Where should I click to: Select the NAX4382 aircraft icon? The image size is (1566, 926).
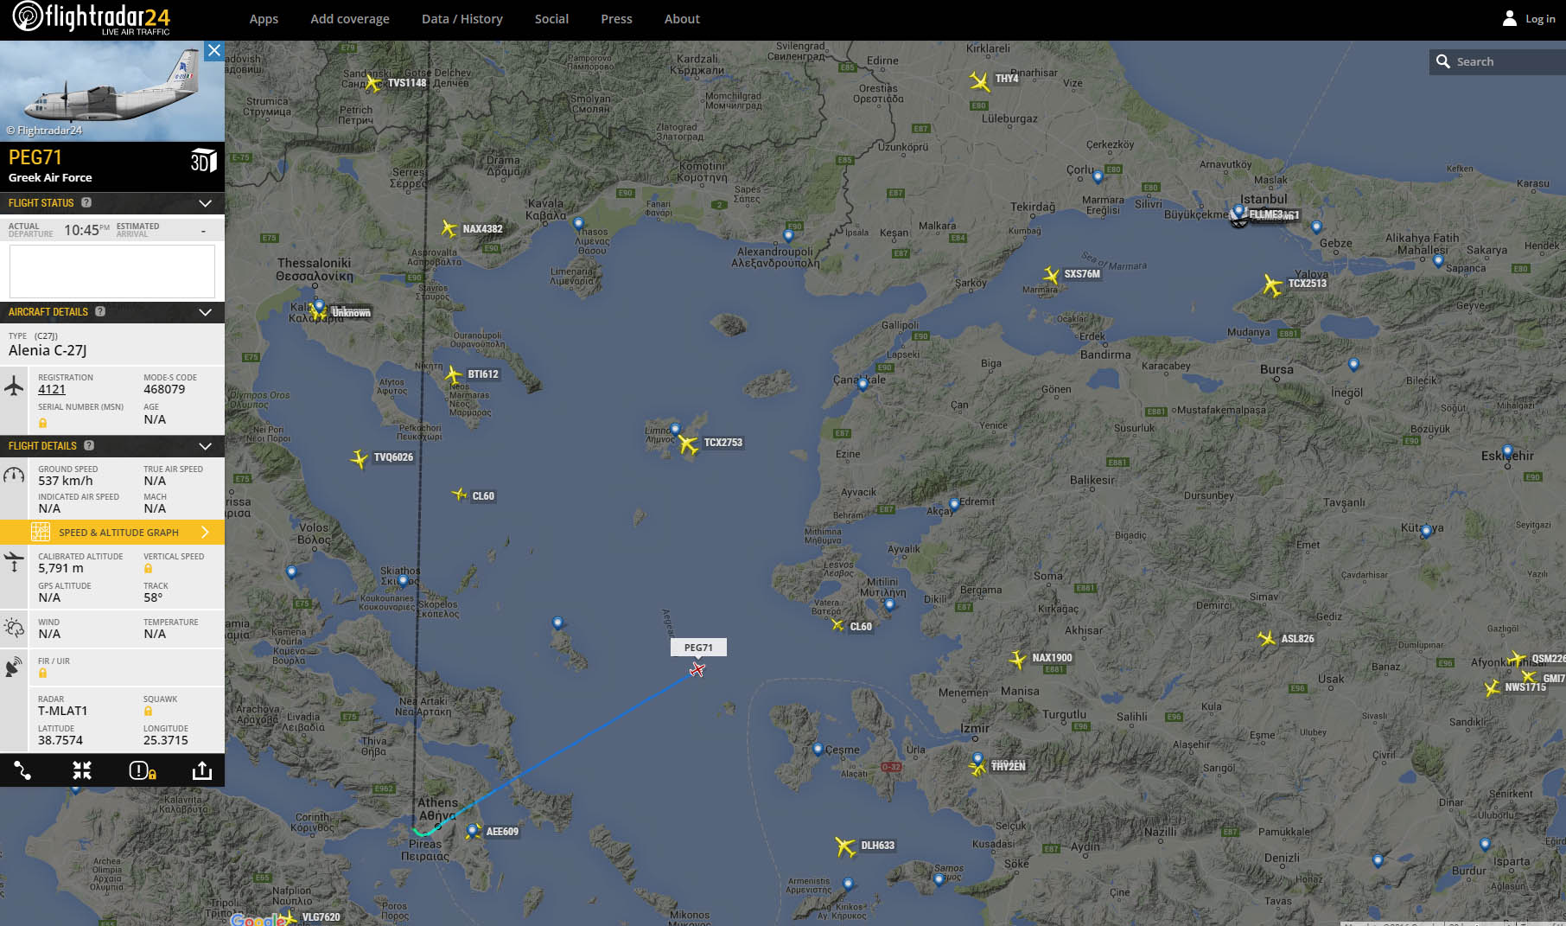449,228
